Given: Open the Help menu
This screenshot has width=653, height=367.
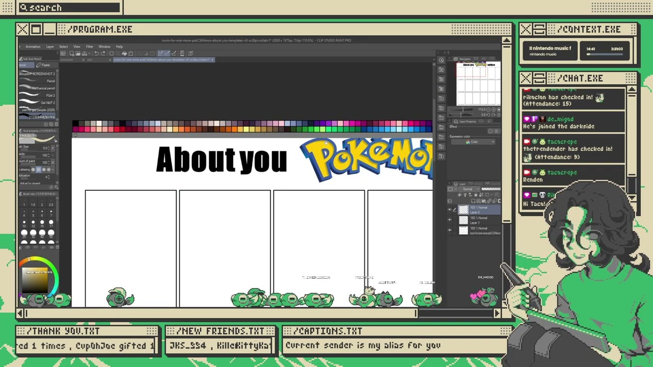Looking at the screenshot, I should coord(119,47).
